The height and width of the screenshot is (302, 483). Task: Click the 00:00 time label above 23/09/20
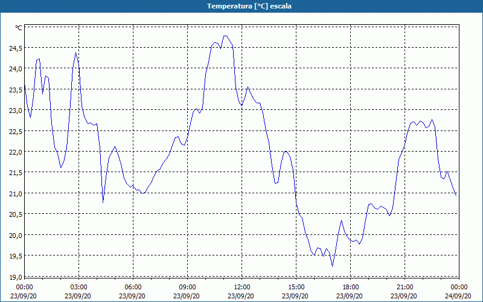(x=24, y=288)
